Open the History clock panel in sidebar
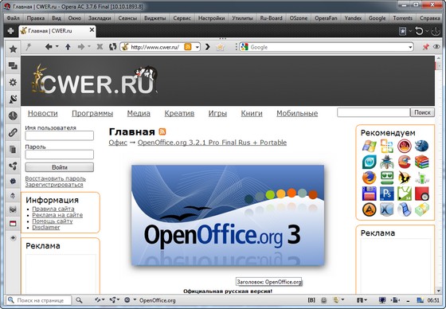The image size is (446, 309). 13,115
